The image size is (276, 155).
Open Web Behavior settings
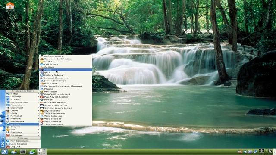[x=66, y=116]
